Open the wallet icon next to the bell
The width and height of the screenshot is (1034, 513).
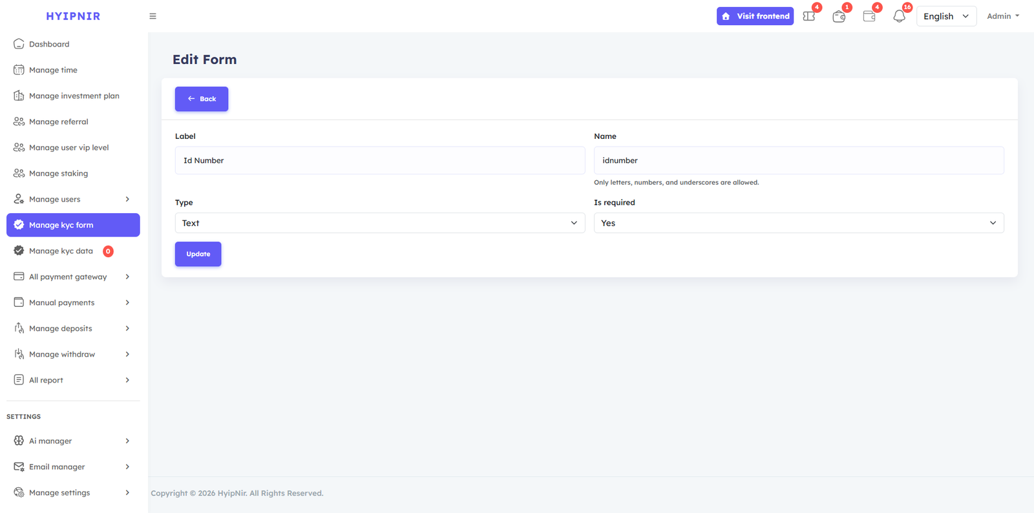(x=869, y=16)
